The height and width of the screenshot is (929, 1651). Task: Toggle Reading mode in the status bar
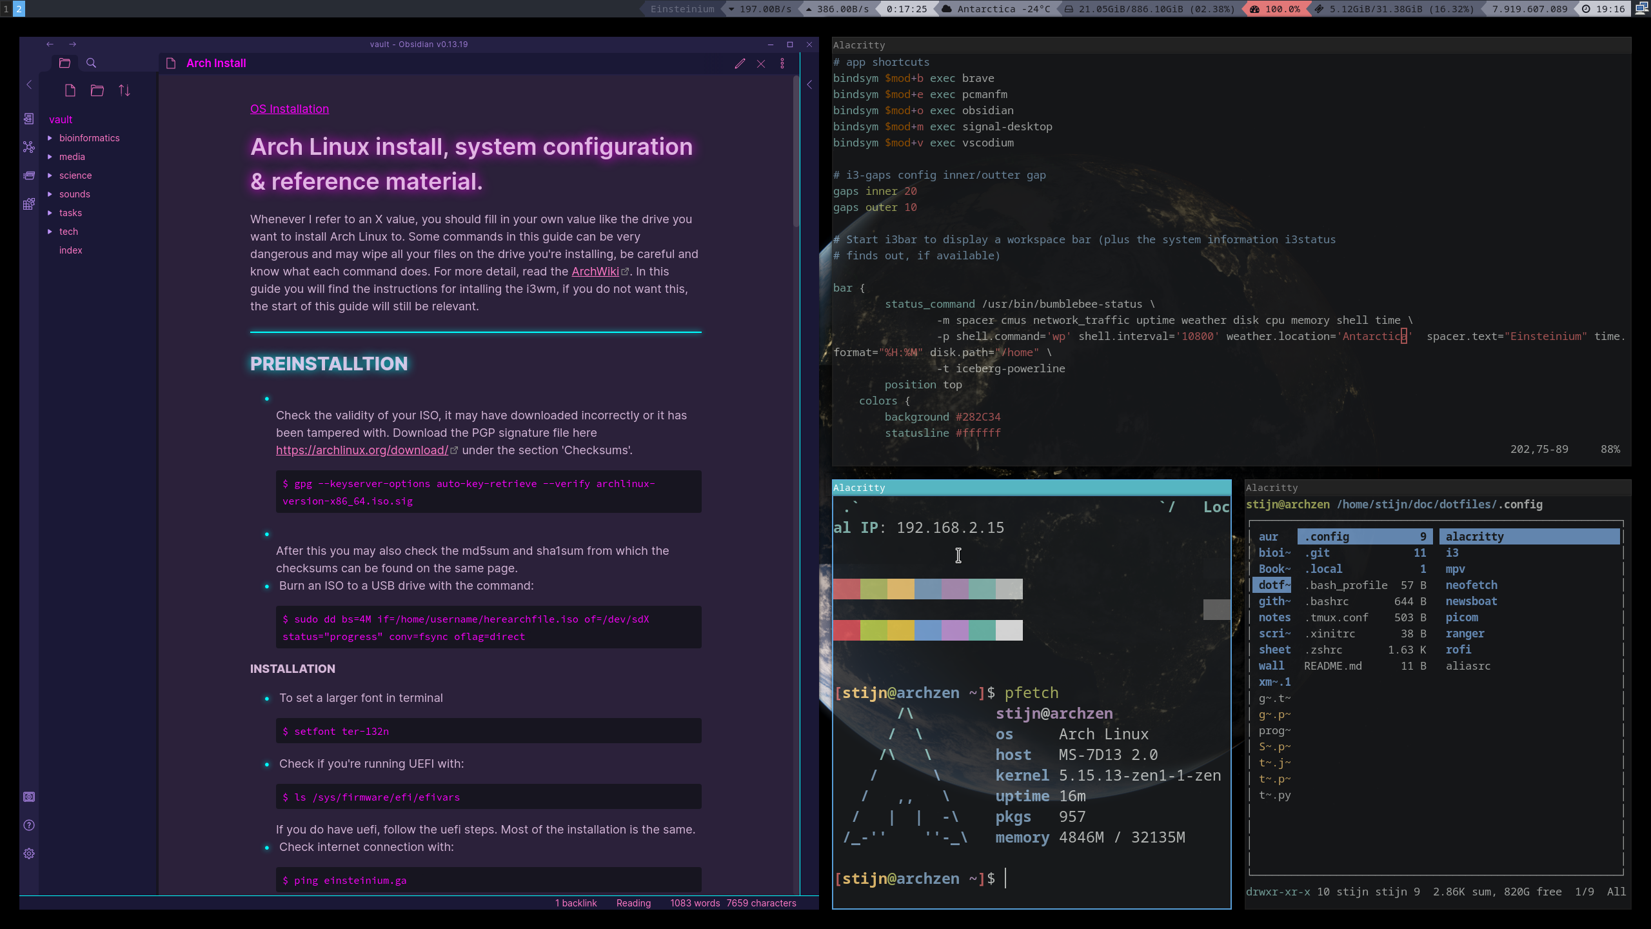633,903
